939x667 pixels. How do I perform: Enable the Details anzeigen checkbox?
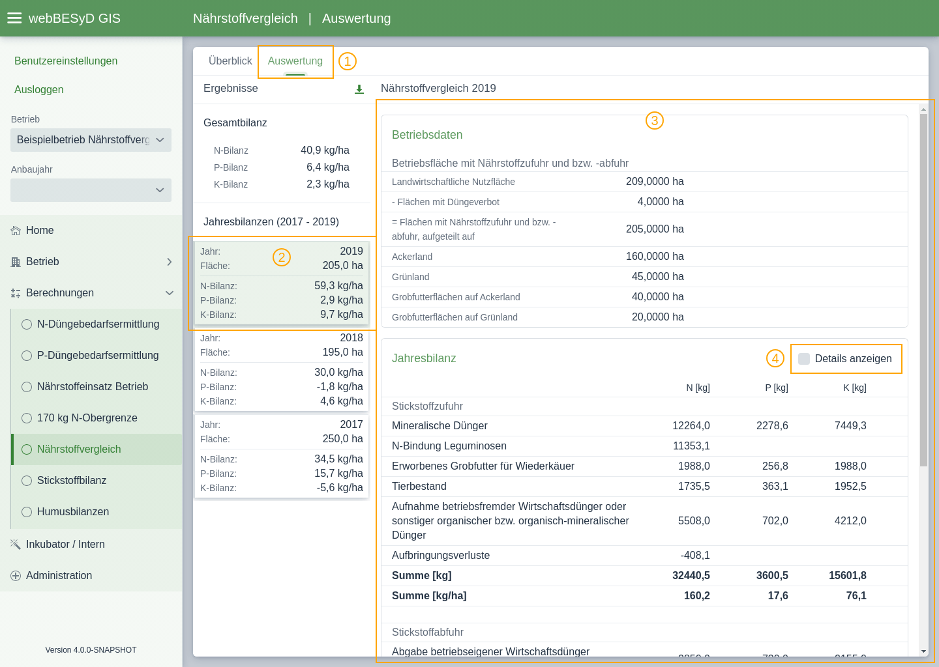804,359
